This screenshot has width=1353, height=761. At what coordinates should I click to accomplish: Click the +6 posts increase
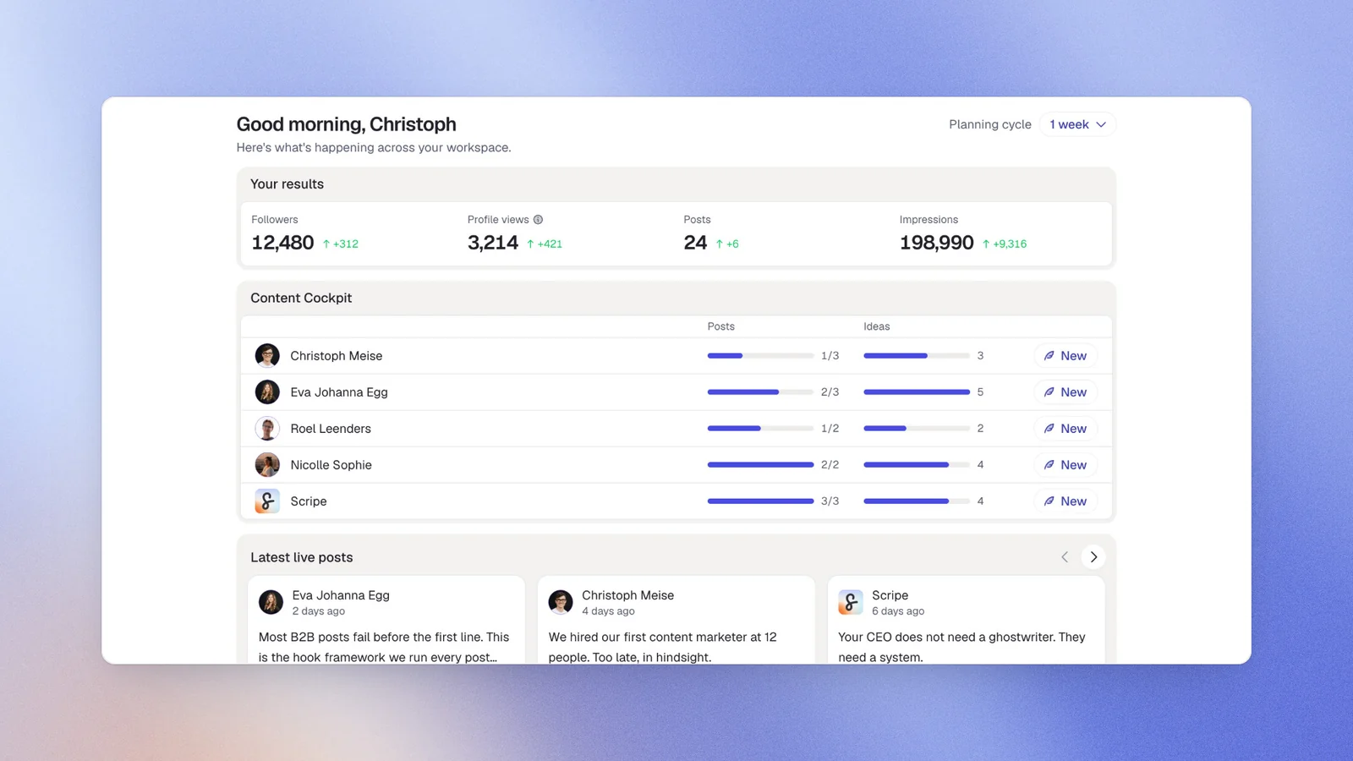coord(727,244)
